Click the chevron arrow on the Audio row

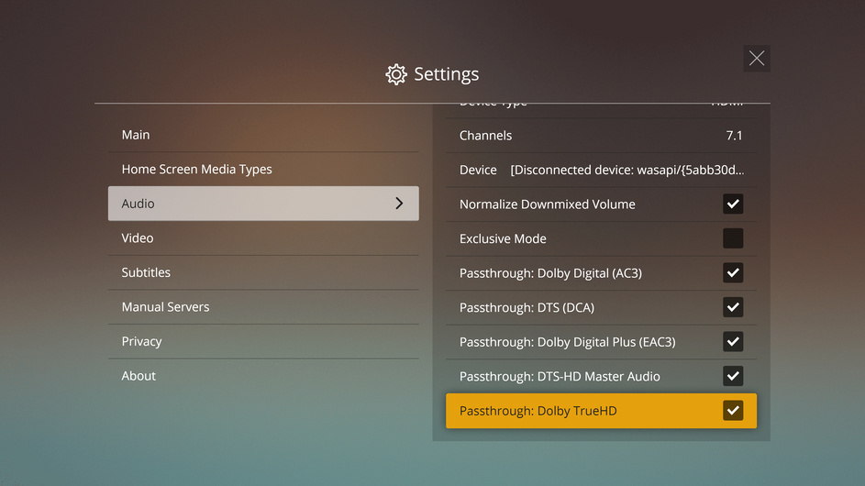pos(399,204)
